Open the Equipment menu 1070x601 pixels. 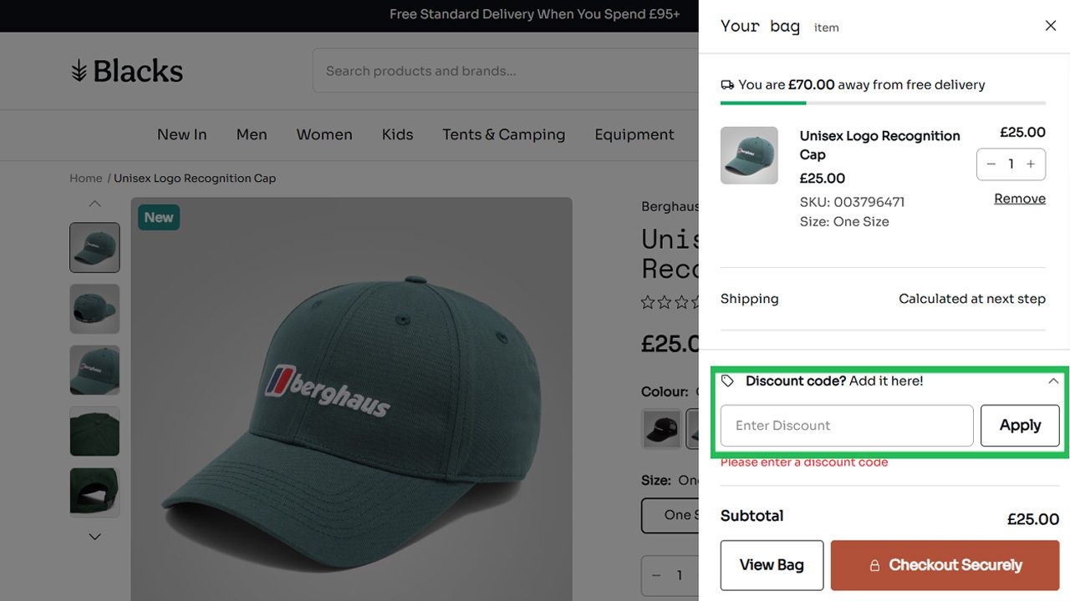pos(634,134)
